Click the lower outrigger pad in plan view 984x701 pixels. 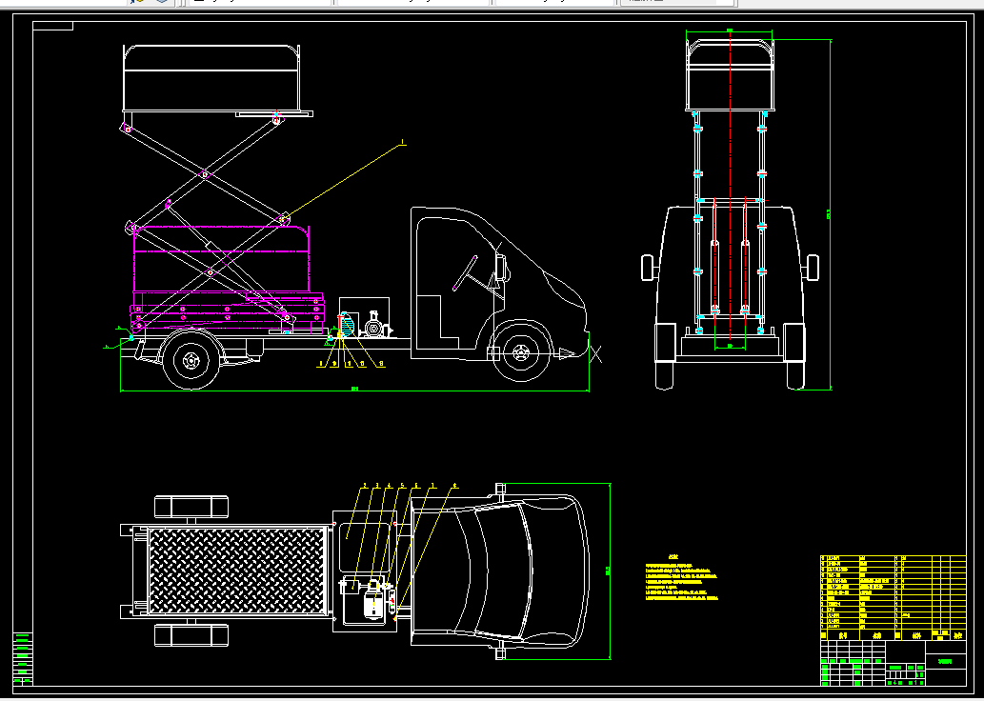(191, 634)
